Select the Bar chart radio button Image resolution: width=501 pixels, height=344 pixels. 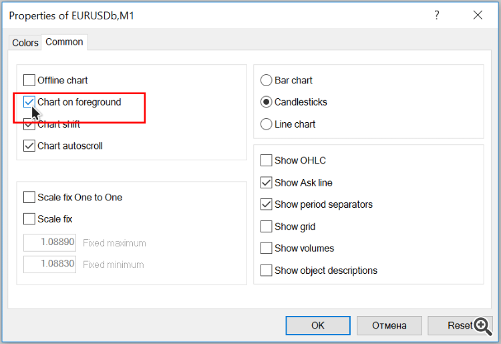pyautogui.click(x=267, y=81)
